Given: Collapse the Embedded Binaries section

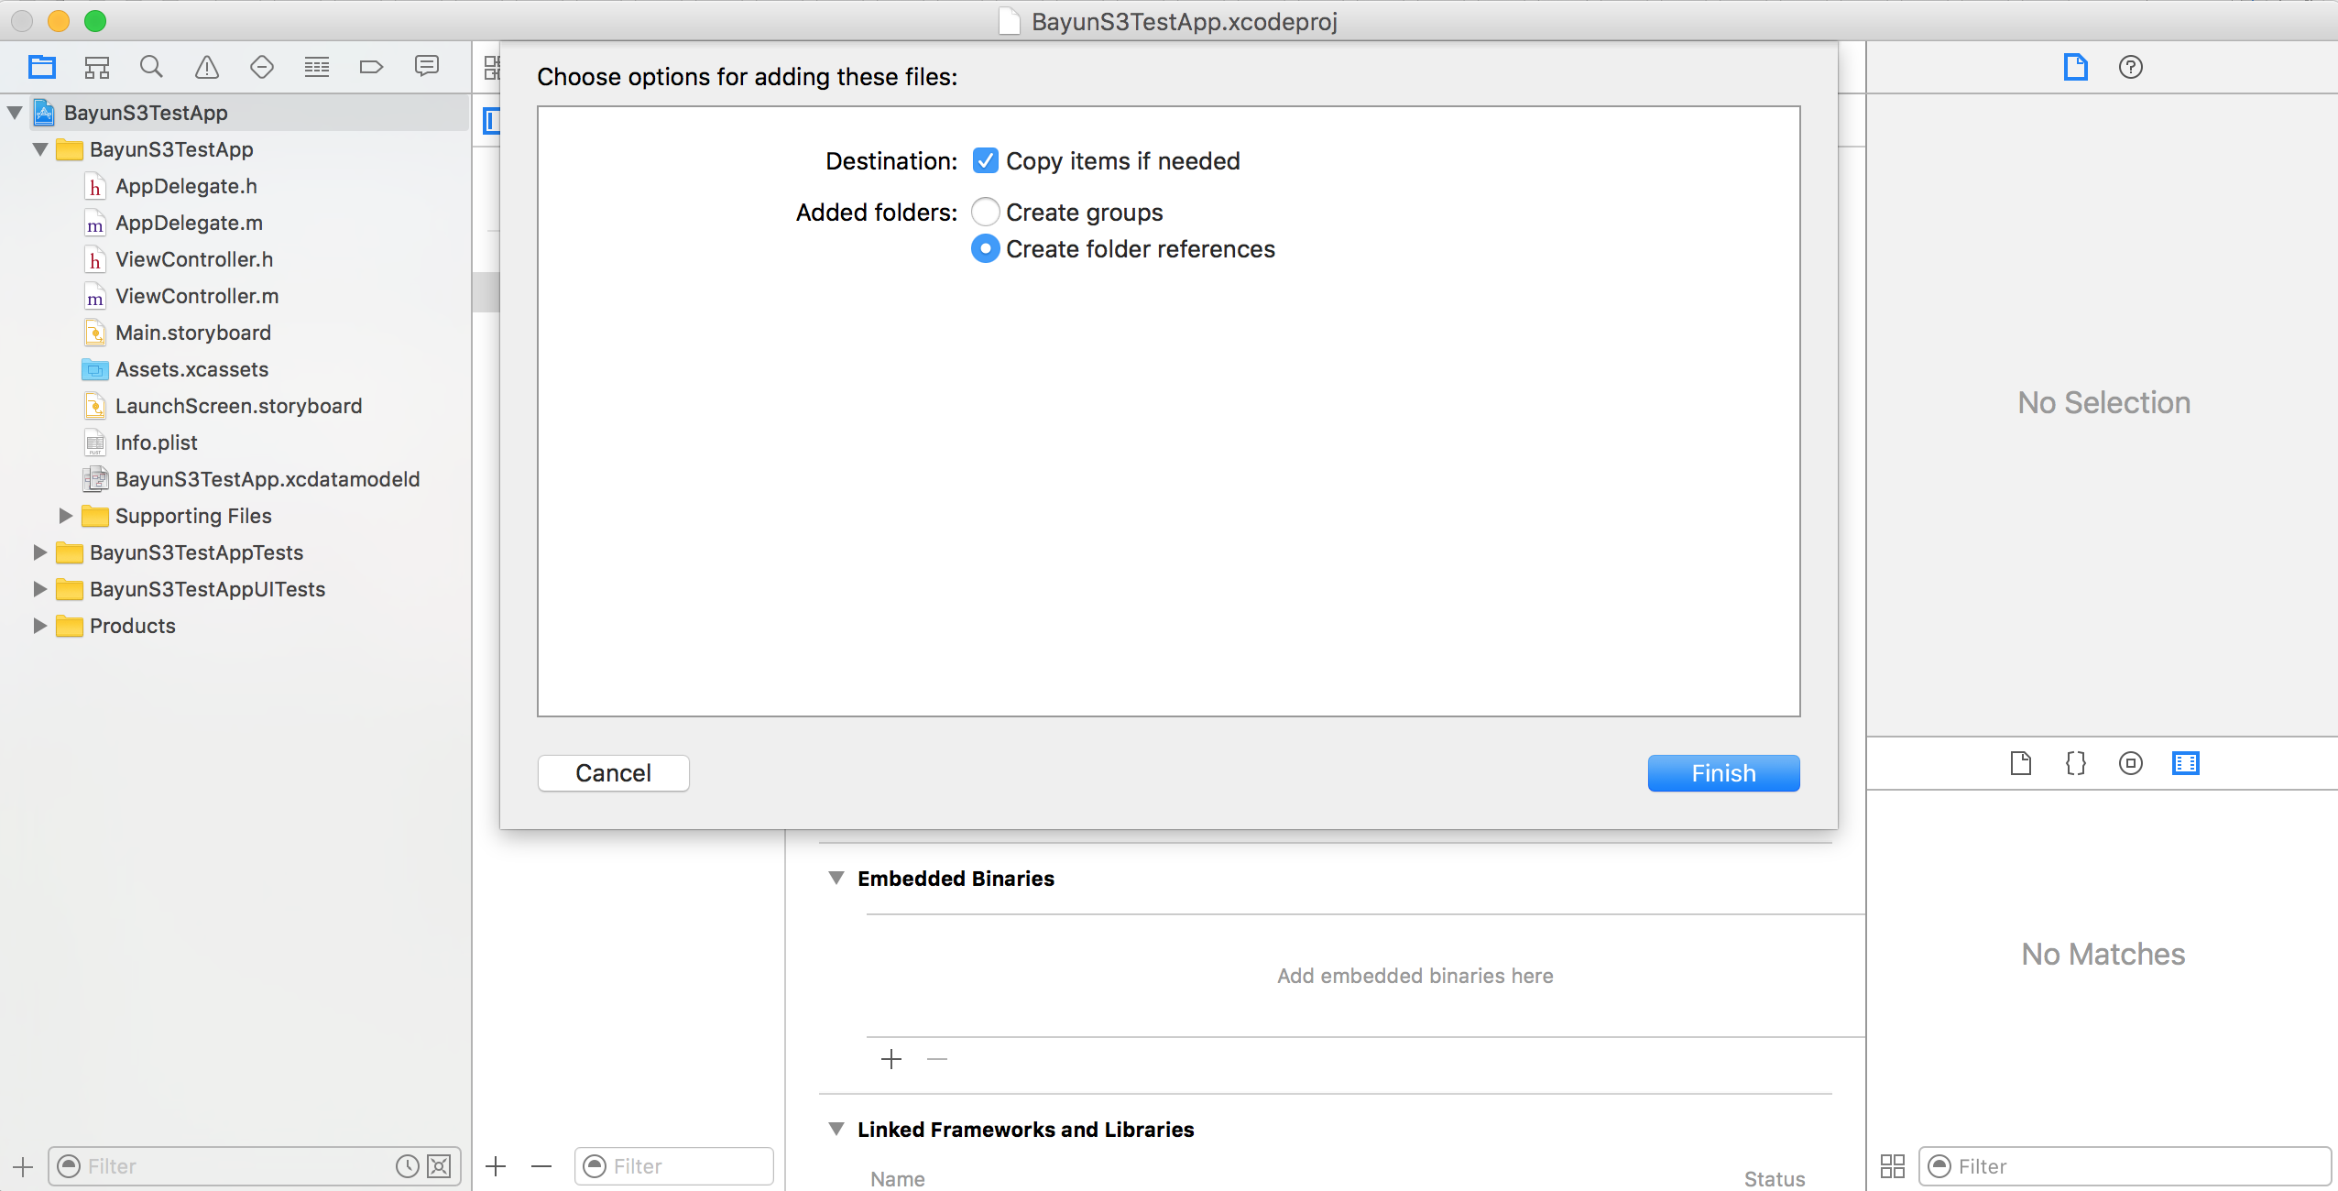Looking at the screenshot, I should pyautogui.click(x=836, y=879).
